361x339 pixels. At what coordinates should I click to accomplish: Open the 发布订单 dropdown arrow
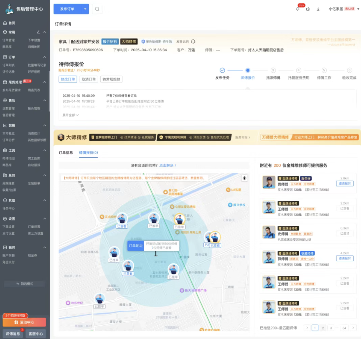85,9
